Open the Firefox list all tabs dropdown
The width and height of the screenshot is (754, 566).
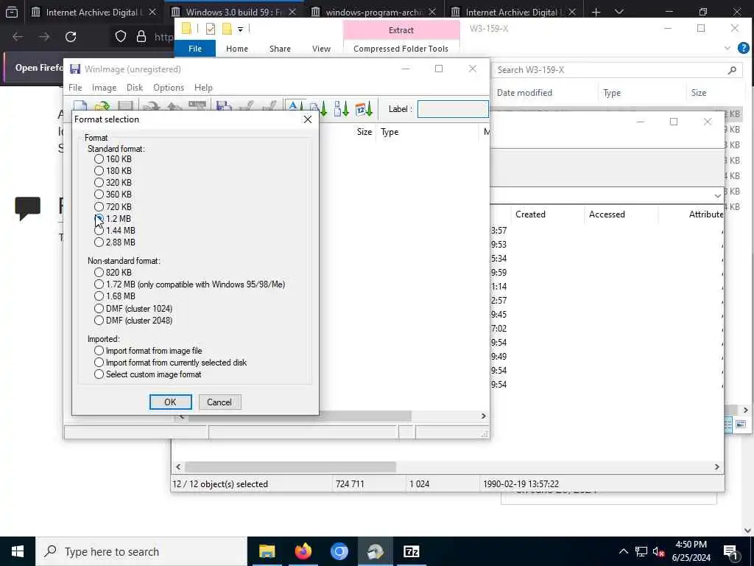click(x=619, y=12)
